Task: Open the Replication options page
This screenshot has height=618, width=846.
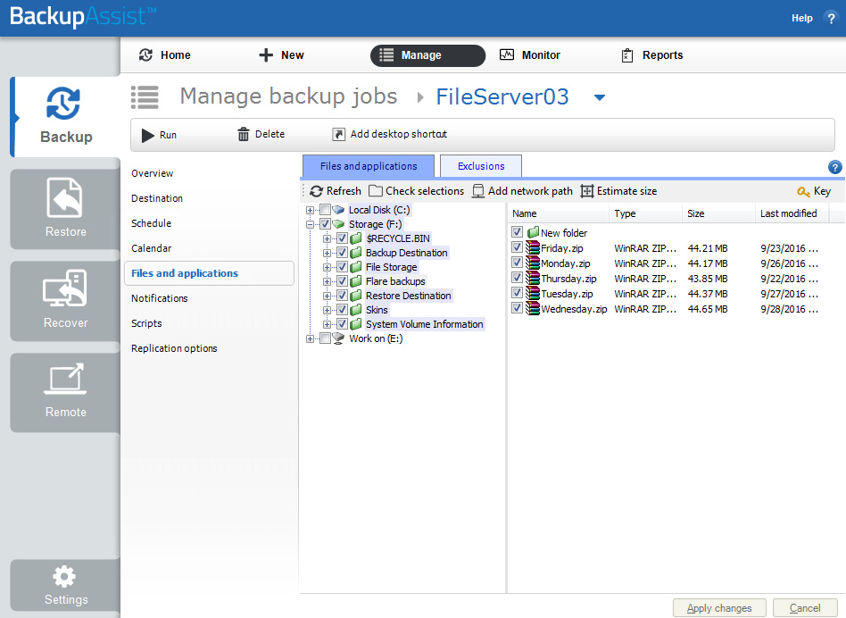Action: [x=174, y=348]
